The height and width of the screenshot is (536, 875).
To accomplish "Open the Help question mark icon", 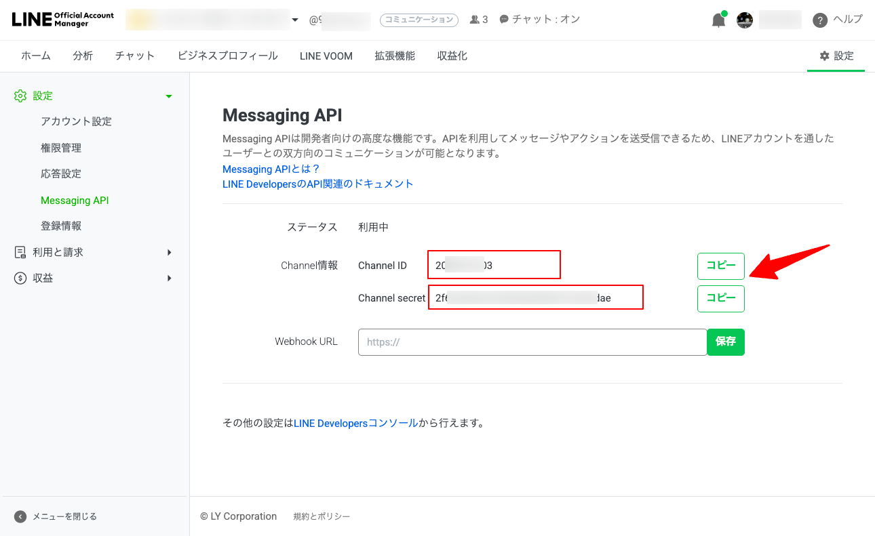I will [820, 20].
